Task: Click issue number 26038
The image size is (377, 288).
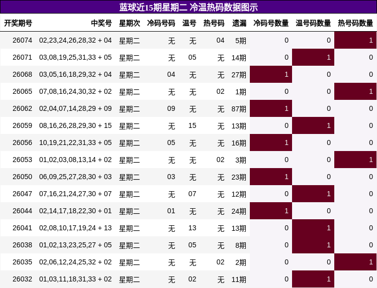Action: coord(22,245)
